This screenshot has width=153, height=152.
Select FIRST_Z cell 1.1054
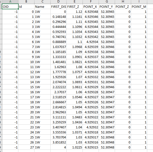click(x=74, y=32)
